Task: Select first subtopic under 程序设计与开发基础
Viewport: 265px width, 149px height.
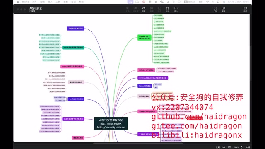Action: coord(167,69)
